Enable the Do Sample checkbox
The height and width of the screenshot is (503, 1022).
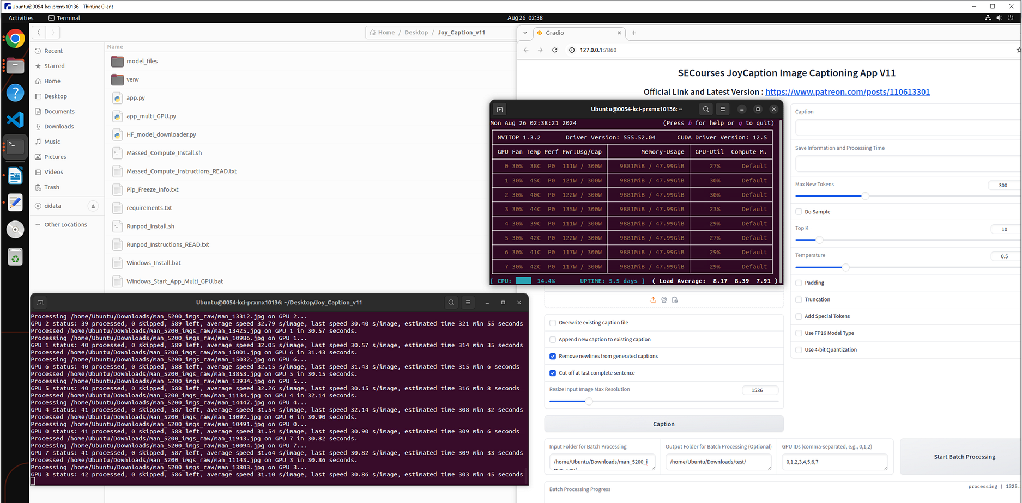(799, 212)
